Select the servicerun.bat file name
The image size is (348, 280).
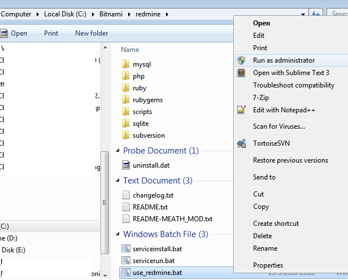(154, 261)
